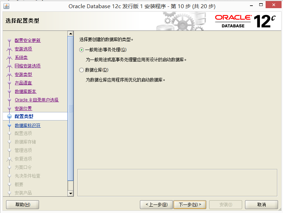This screenshot has height=213, width=283.
Task: Click the branch bullet beside 安装类型
Action: click(x=9, y=74)
